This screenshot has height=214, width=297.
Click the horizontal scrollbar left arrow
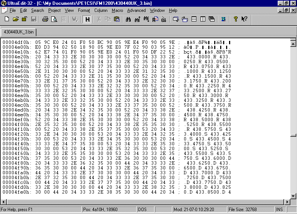click(x=4, y=202)
